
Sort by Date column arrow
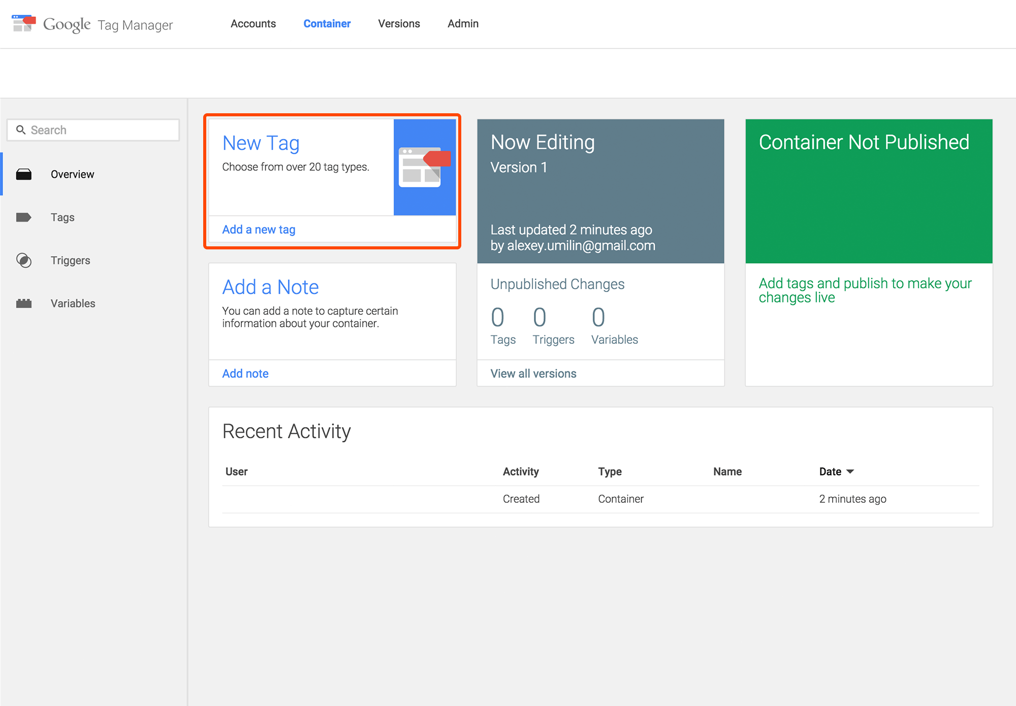pyautogui.click(x=850, y=472)
